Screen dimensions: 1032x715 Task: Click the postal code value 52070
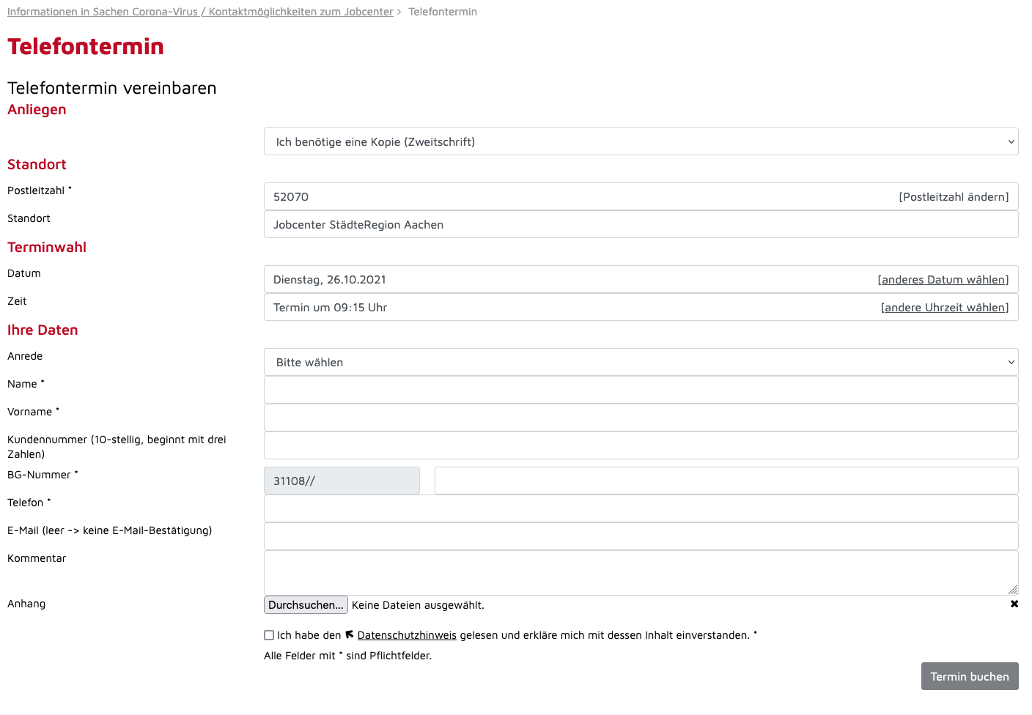point(291,196)
